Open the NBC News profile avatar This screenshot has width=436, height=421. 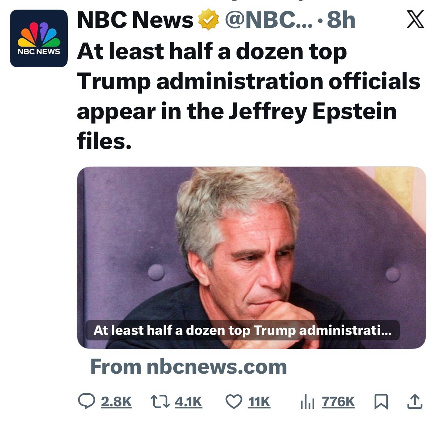(x=39, y=38)
